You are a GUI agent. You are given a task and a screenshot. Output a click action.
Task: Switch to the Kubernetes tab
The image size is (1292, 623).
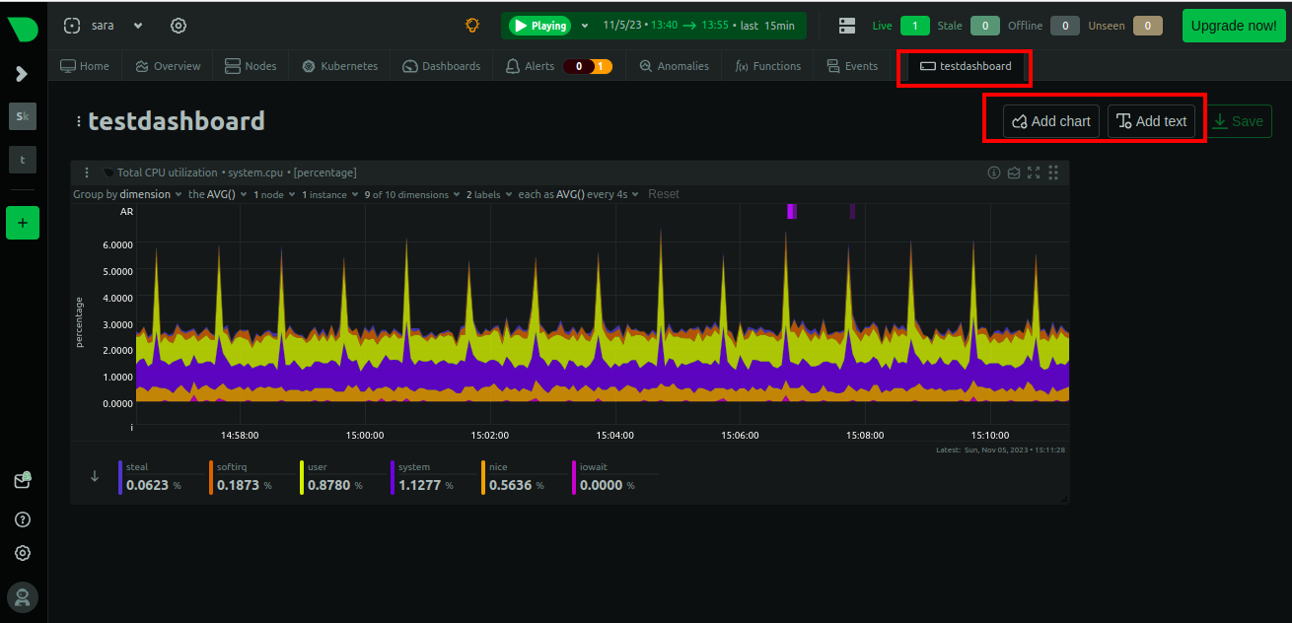pyautogui.click(x=340, y=66)
